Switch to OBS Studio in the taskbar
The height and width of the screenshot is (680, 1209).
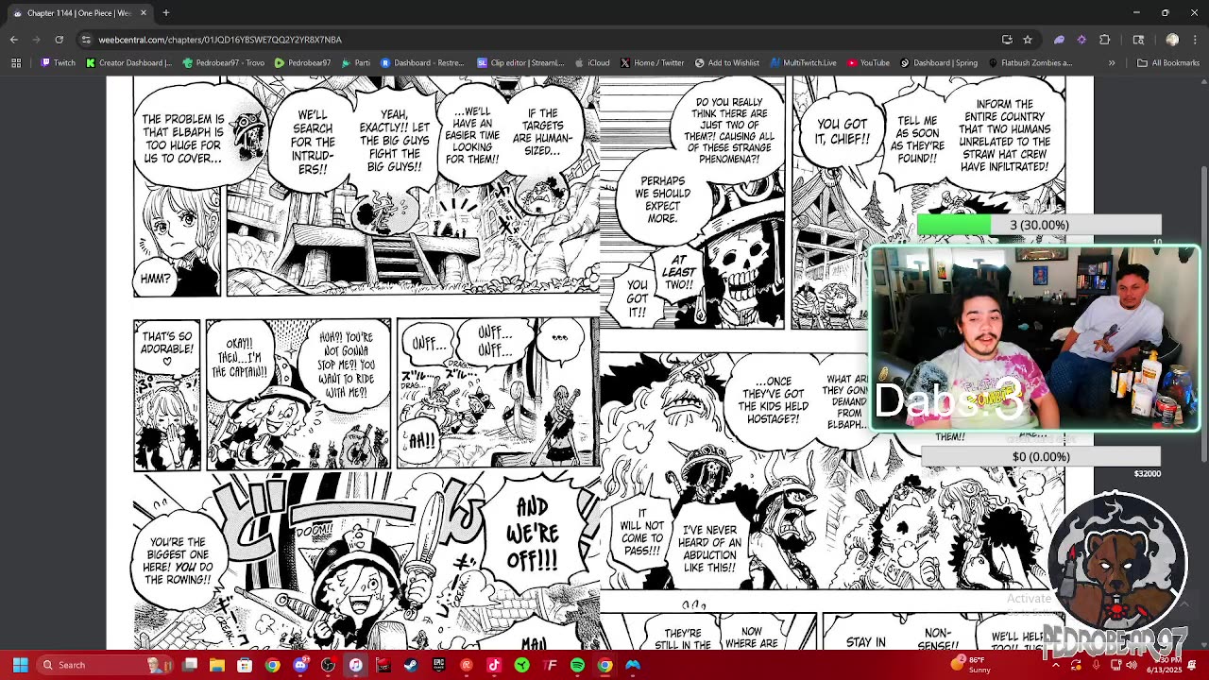coord(328,665)
